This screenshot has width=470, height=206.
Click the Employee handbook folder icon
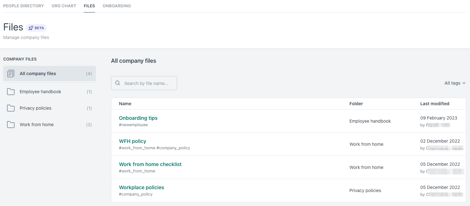(11, 91)
